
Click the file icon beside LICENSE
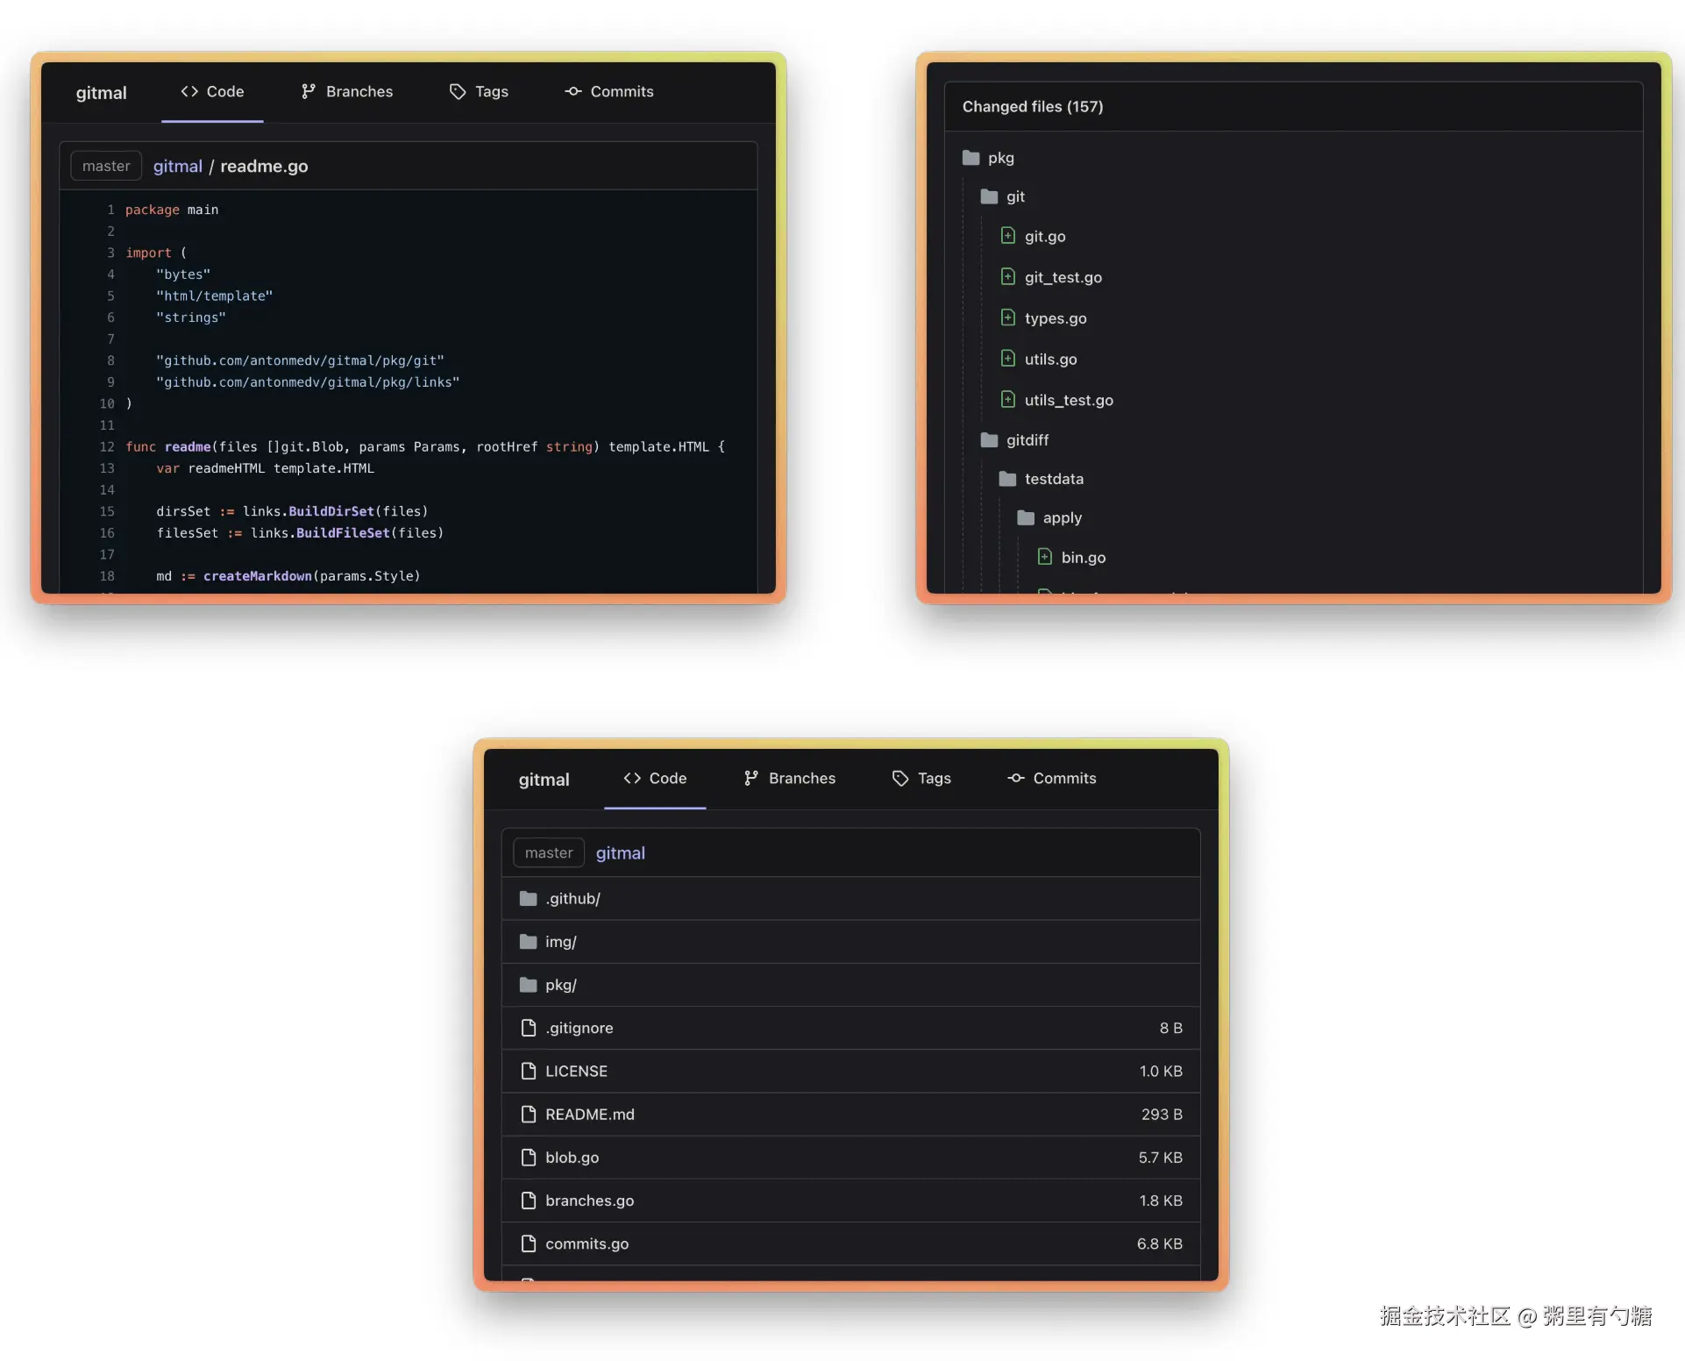(528, 1071)
